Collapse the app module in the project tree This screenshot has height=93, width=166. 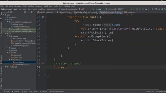click(x=3, y=15)
